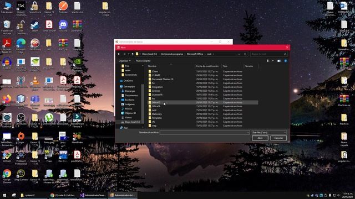
Task: Open Música in navigation pane
Action: (x=128, y=109)
